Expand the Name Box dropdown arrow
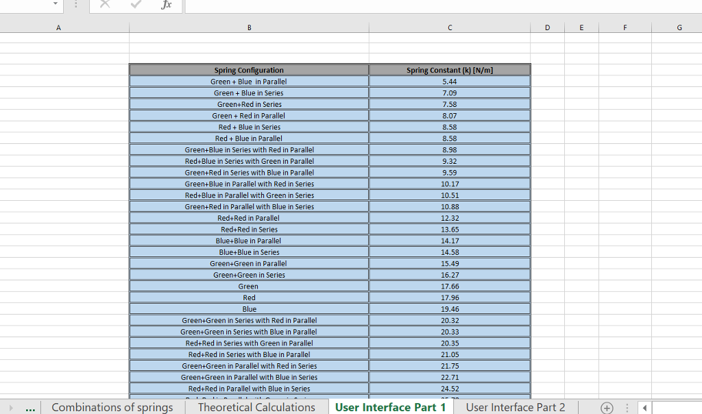This screenshot has height=414, width=702. [55, 3]
